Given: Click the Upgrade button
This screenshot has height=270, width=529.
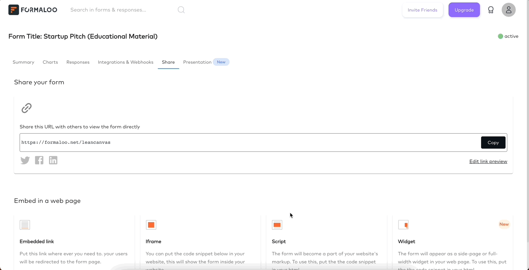Looking at the screenshot, I should coord(464,10).
